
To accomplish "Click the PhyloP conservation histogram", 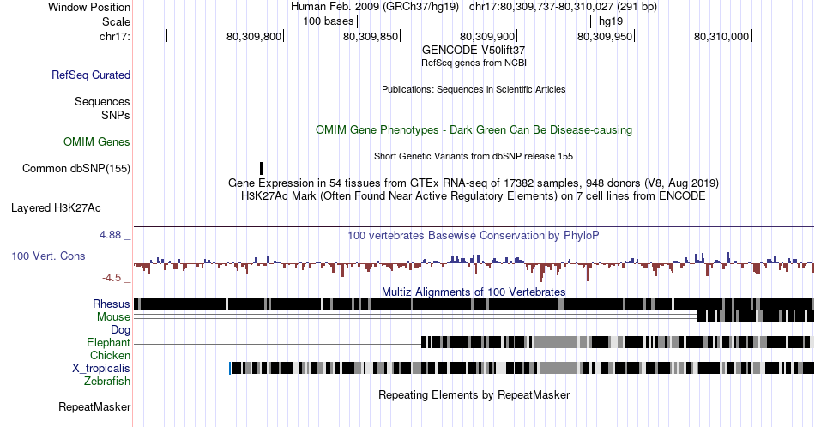I will point(474,265).
